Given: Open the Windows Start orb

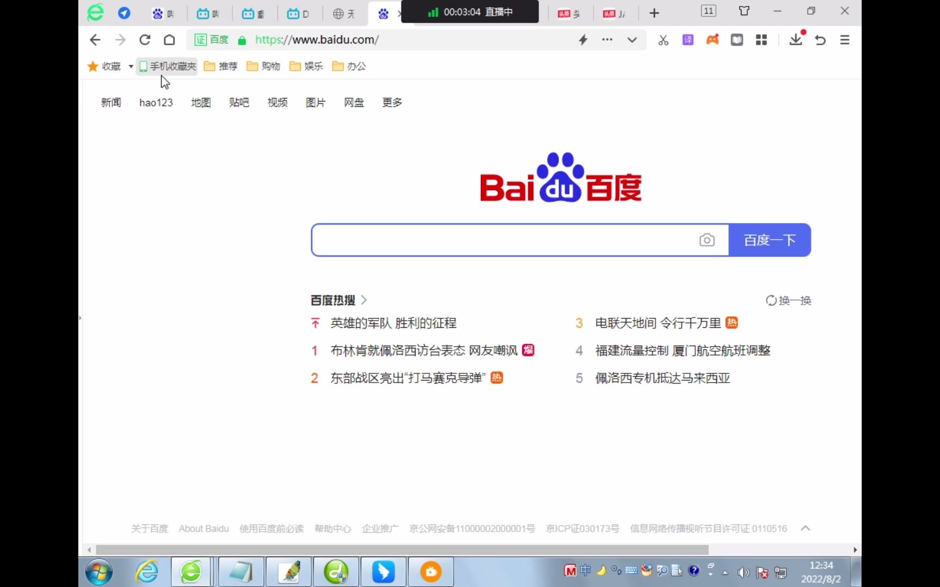Looking at the screenshot, I should (x=98, y=572).
